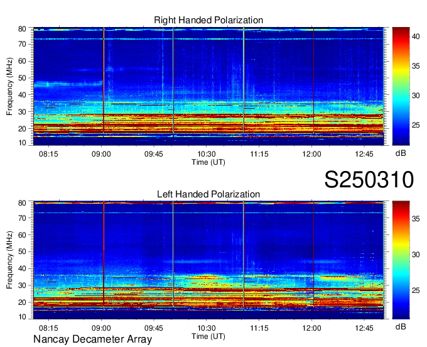Click the 20 MHz tick of the Left Handed plot
Screen dimensions: 427x347
click(x=22, y=302)
